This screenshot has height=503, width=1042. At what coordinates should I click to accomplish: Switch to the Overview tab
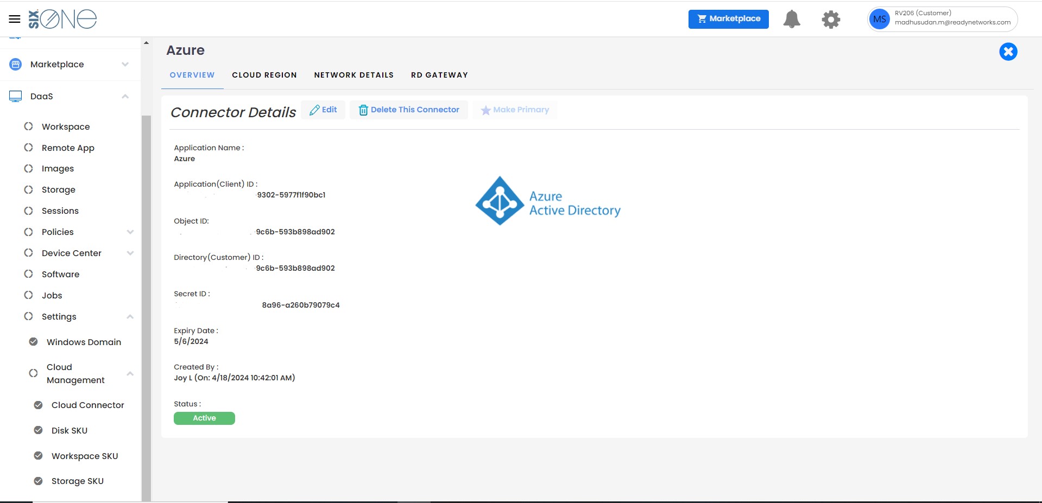[x=192, y=75]
